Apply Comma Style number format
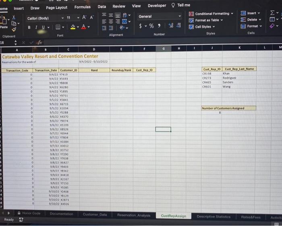The width and height of the screenshot is (282, 226). (x=159, y=26)
